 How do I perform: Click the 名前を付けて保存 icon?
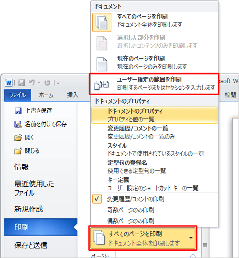pyautogui.click(x=18, y=124)
